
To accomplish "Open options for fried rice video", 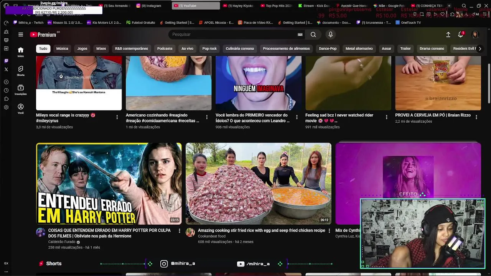I will (x=329, y=231).
